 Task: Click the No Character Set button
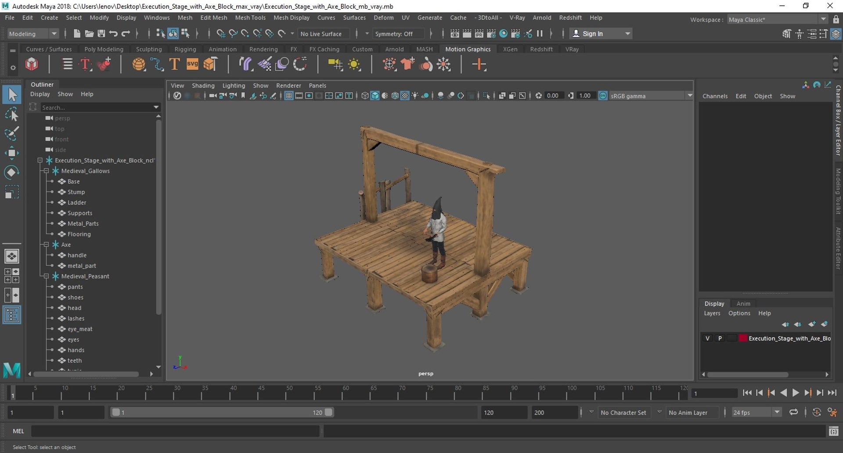[623, 413]
